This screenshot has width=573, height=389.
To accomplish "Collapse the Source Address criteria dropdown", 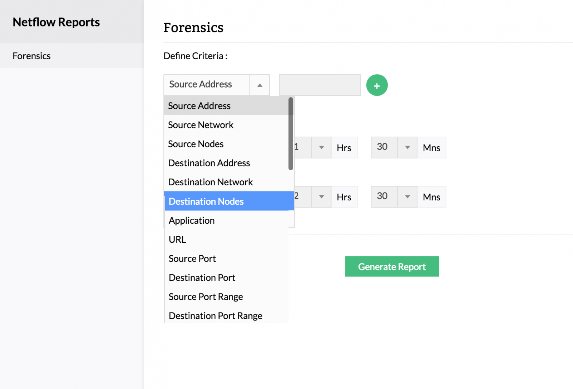I will [260, 85].
